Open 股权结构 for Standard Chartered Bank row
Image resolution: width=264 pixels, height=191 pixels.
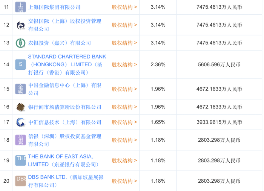[124, 65]
